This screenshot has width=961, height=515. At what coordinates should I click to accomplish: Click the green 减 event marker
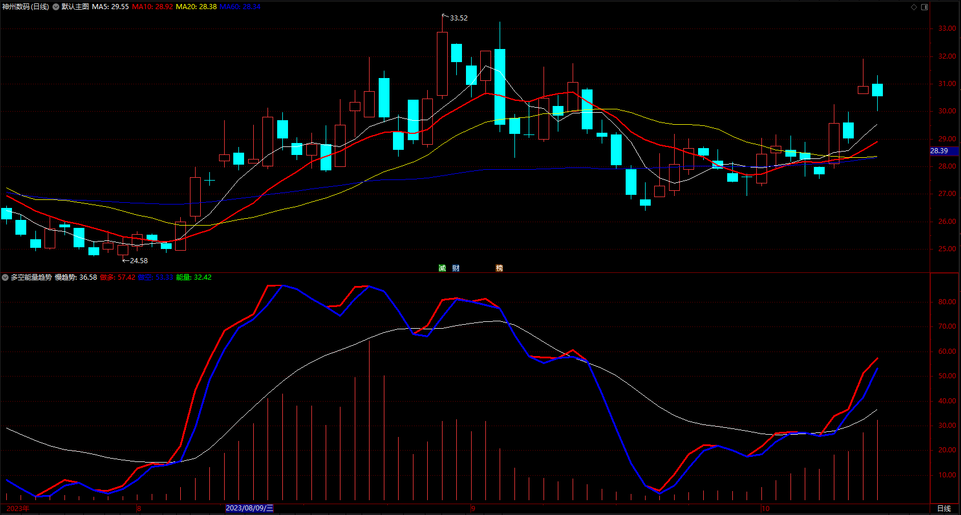pyautogui.click(x=442, y=268)
